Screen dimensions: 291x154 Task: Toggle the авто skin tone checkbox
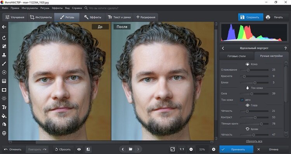click(x=242, y=100)
